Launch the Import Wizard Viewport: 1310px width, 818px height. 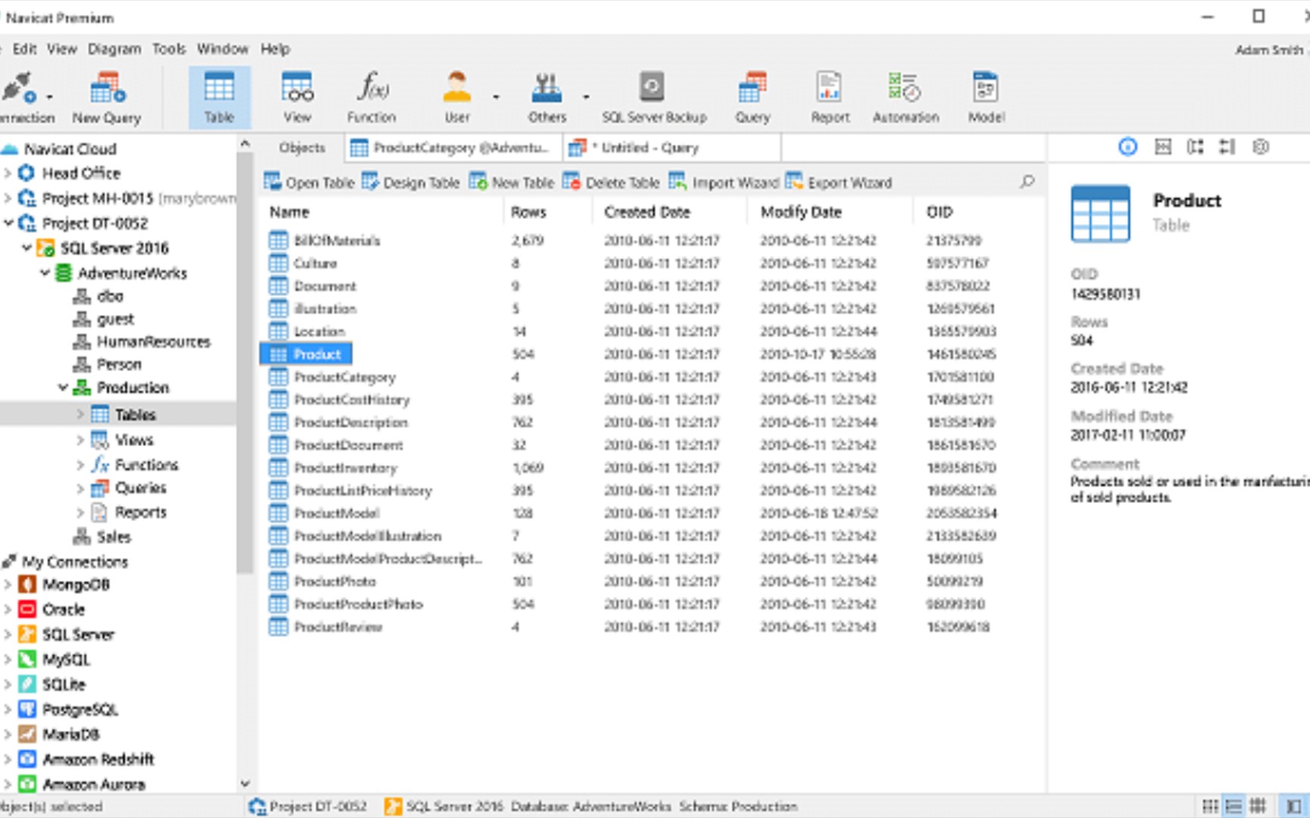tap(724, 183)
